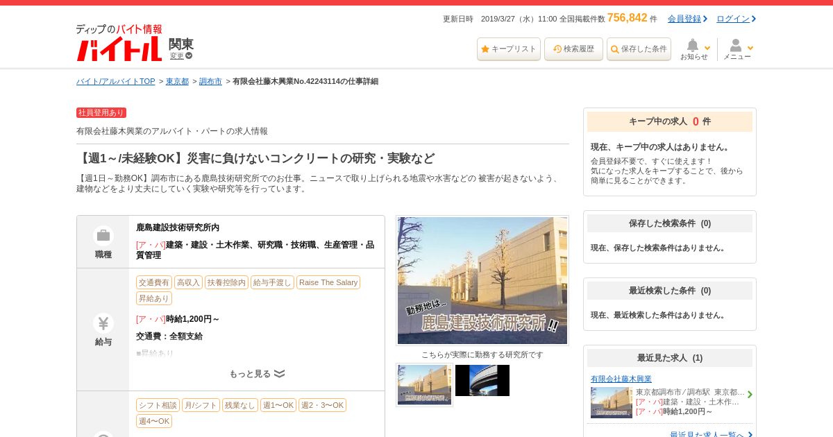Open 有限会社藤木興業 in recently viewed
Image resolution: width=833 pixels, height=437 pixels.
[621, 379]
